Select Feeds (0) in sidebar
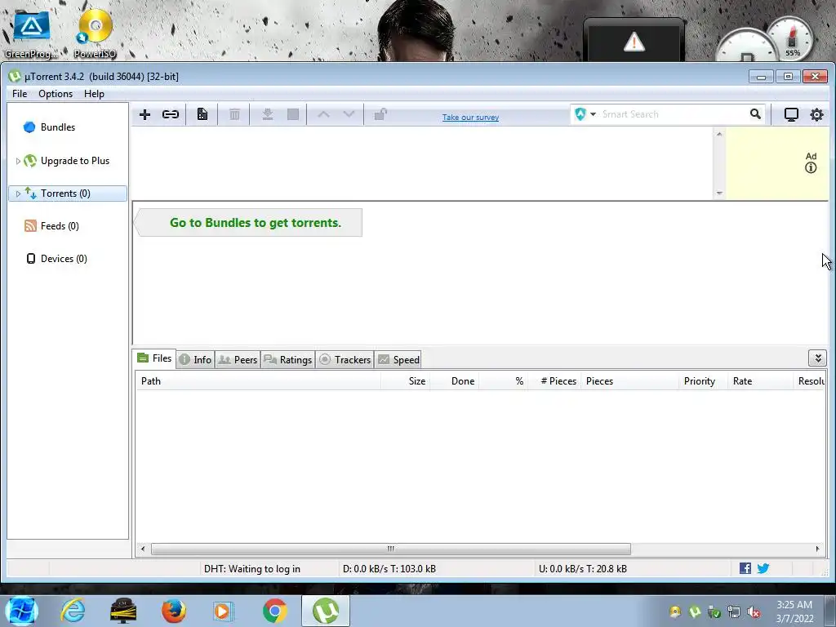 click(59, 226)
